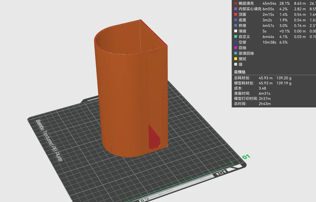Screen dimensions: 316x202
Task: Click the 139.20 g total weight
Action: pyautogui.click(x=284, y=78)
